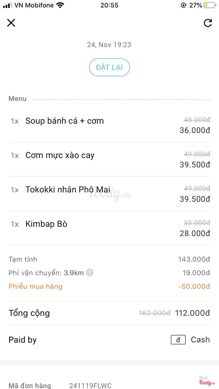This screenshot has height=389, width=219.
Task: Tap the Tổng cộng total row
Action: [29, 313]
